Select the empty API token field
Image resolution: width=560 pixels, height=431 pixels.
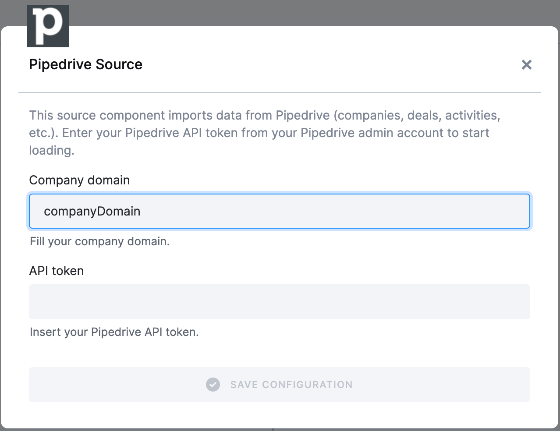(x=279, y=301)
